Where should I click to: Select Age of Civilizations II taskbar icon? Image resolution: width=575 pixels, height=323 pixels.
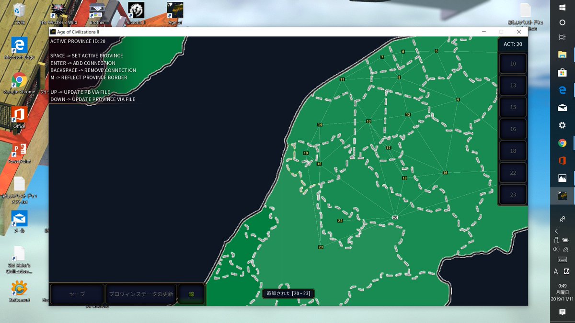[563, 196]
